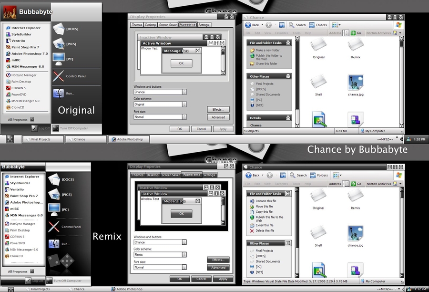Viewport: 429px width, 292px height.
Task: Click Effects... button in Original Display Properties
Action: coord(218,110)
